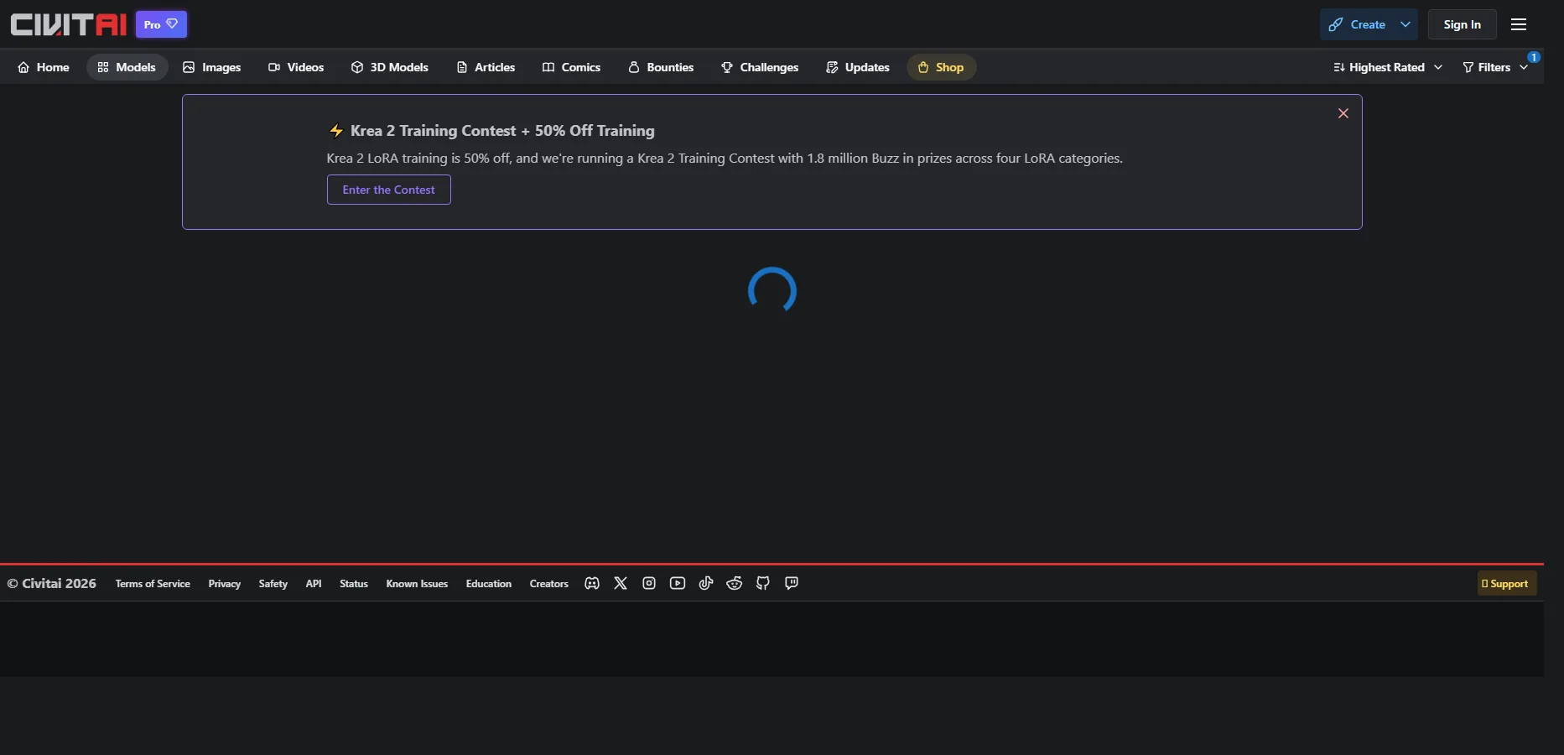
Task: Open the Twitch footer icon
Action: coord(792,584)
